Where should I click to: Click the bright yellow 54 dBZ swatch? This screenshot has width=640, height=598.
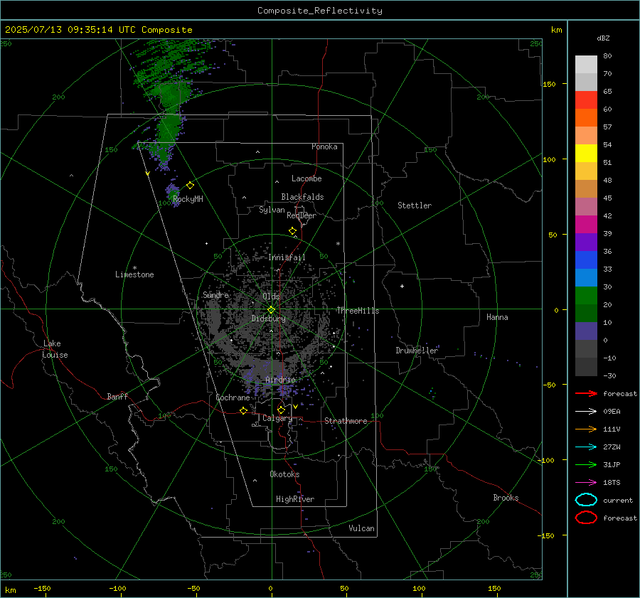586,153
